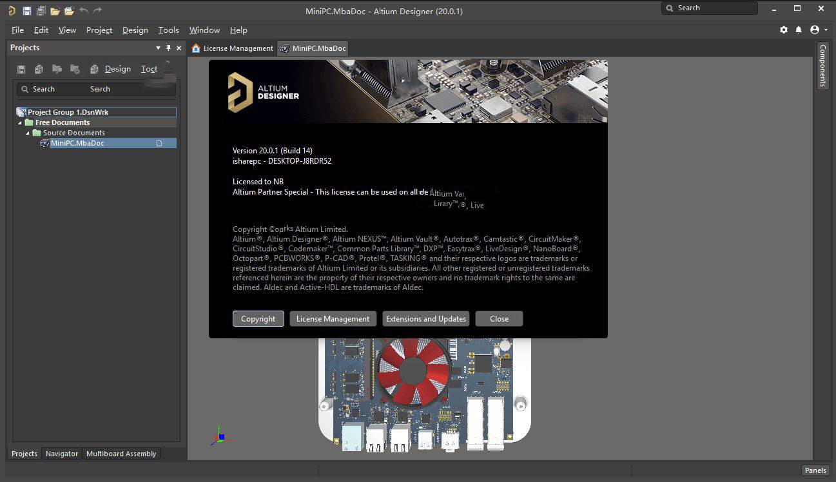Click the document status icon beside MiniPC.MbaDoc
Viewport: 836px width, 482px height.
[x=159, y=143]
